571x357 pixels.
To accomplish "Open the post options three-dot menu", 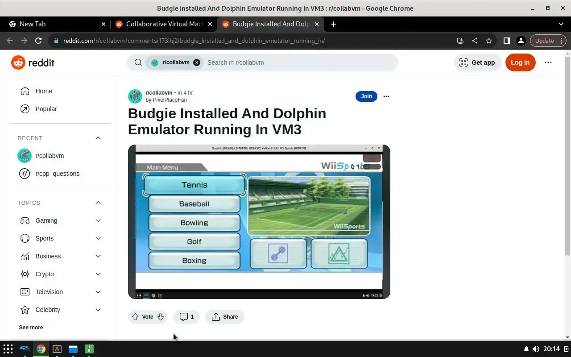I will [386, 96].
